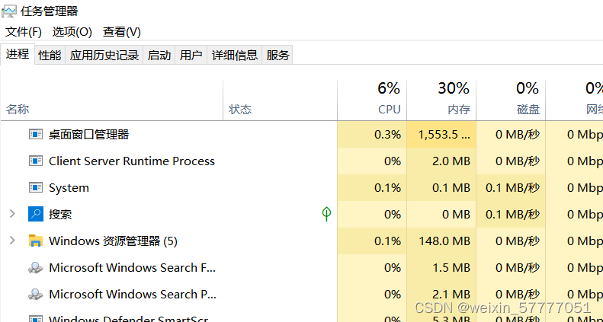This screenshot has height=322, width=603.
Task: Click the 148.0 MB memory value
Action: [x=444, y=241]
